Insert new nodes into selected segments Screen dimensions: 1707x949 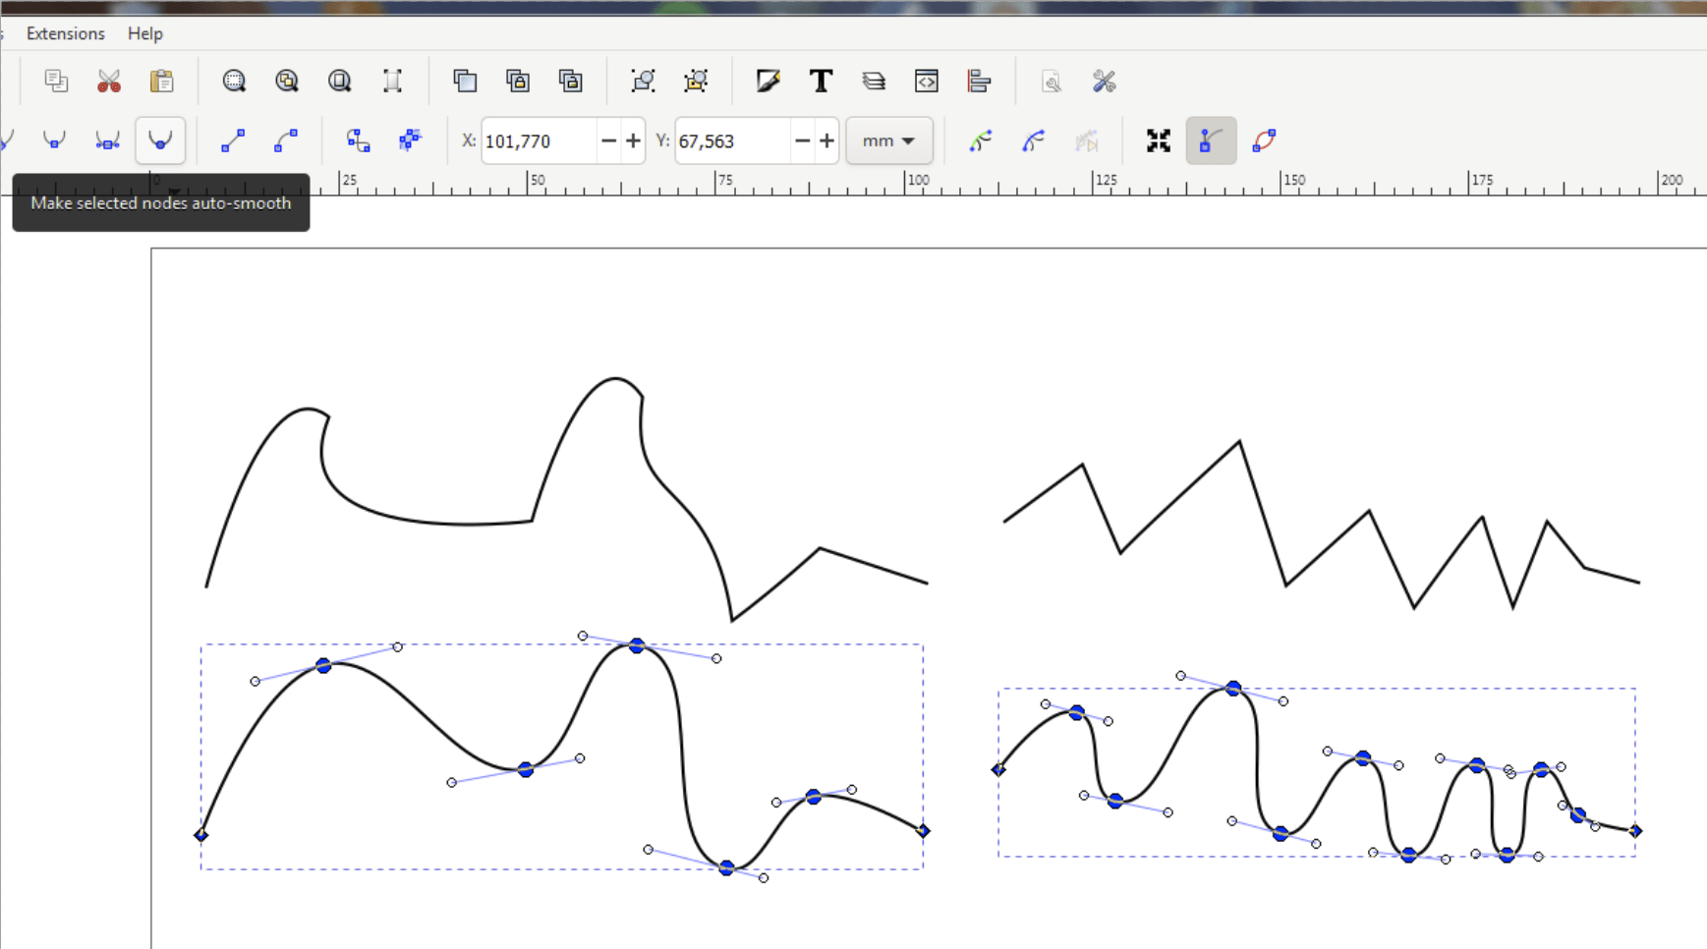pos(2,140)
